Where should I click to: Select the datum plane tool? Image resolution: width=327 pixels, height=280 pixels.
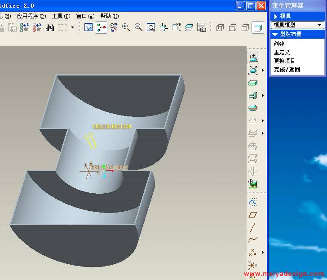click(253, 215)
